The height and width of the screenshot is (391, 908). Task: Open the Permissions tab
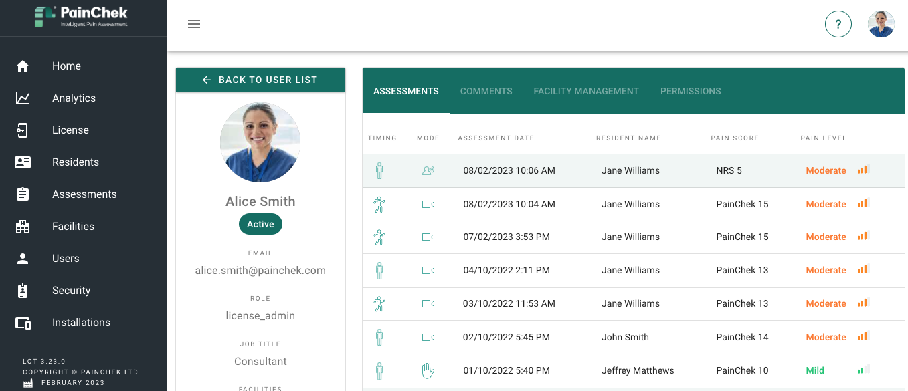click(x=691, y=91)
